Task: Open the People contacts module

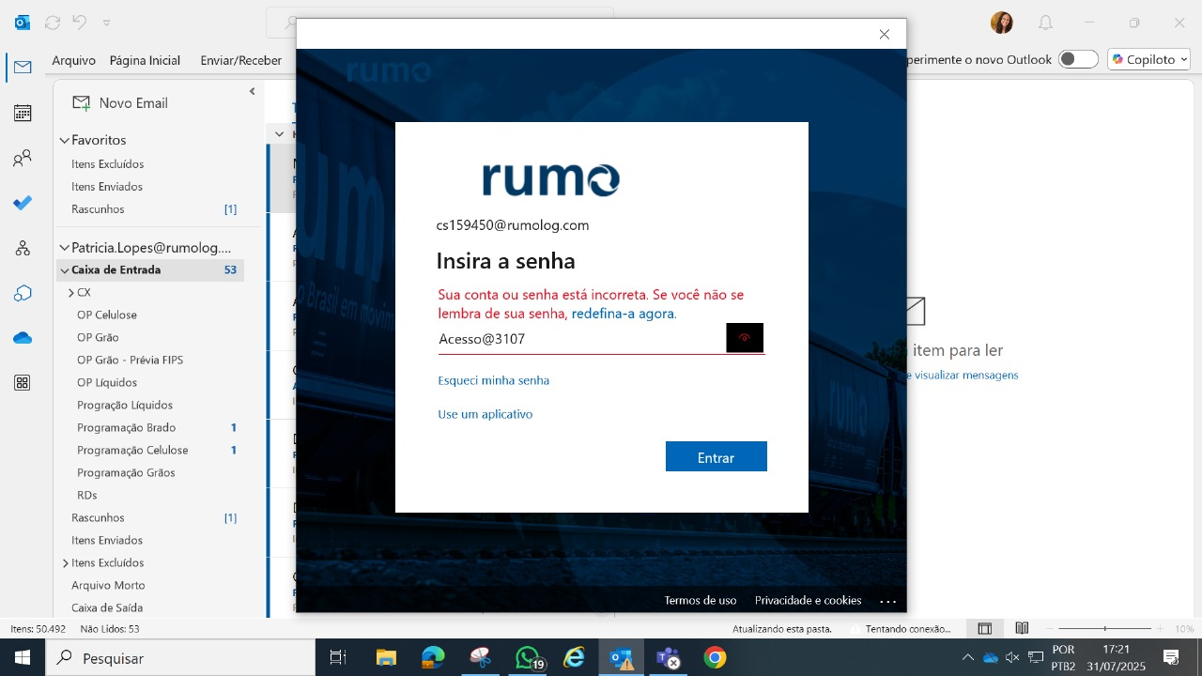Action: tap(23, 159)
